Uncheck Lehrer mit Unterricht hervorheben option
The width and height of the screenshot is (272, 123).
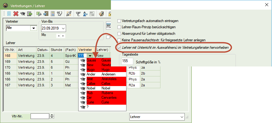tap(119, 48)
